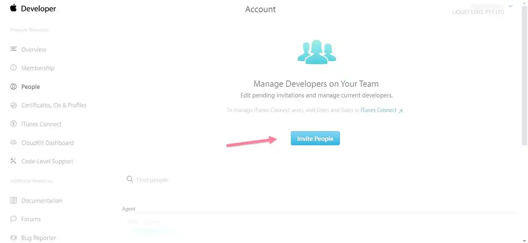Click the Apple Developer logo
This screenshot has height=243, width=528.
coord(33,9)
